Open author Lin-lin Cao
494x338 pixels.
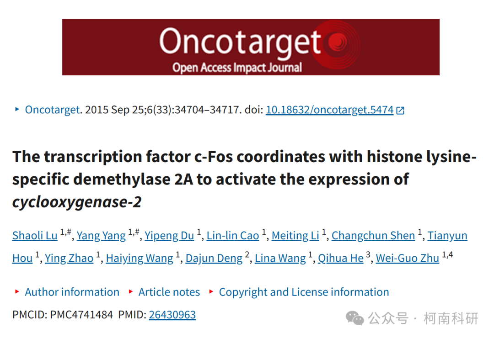tap(232, 235)
